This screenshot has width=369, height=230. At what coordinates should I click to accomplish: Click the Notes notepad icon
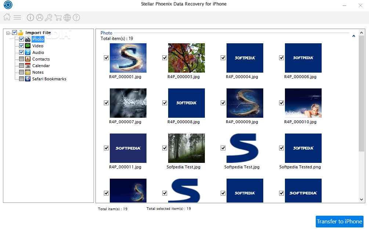click(x=28, y=72)
